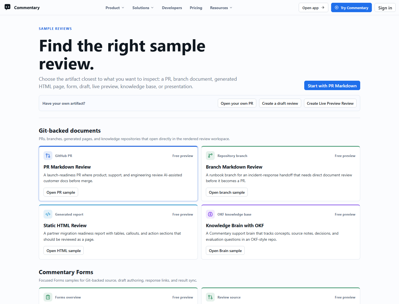
Task: Click the OKF knowledge base brain icon
Action: coord(210,214)
